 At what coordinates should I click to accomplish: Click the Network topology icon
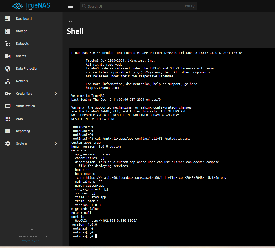click(x=8, y=81)
